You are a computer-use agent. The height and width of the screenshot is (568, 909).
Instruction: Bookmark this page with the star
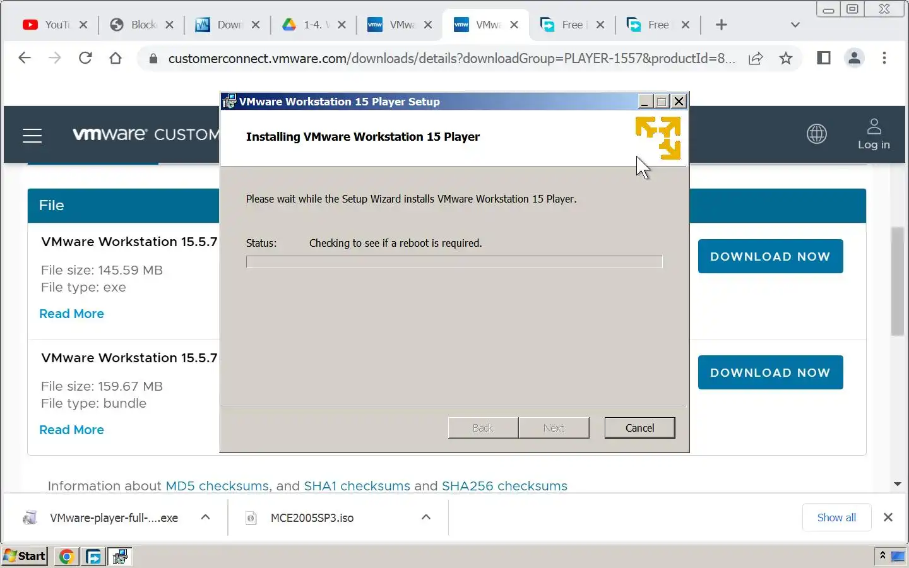[x=786, y=59]
